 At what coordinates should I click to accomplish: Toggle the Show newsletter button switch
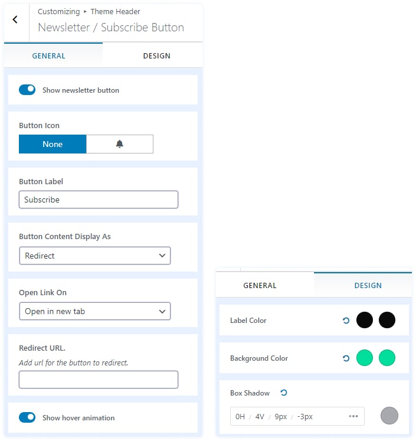click(27, 90)
